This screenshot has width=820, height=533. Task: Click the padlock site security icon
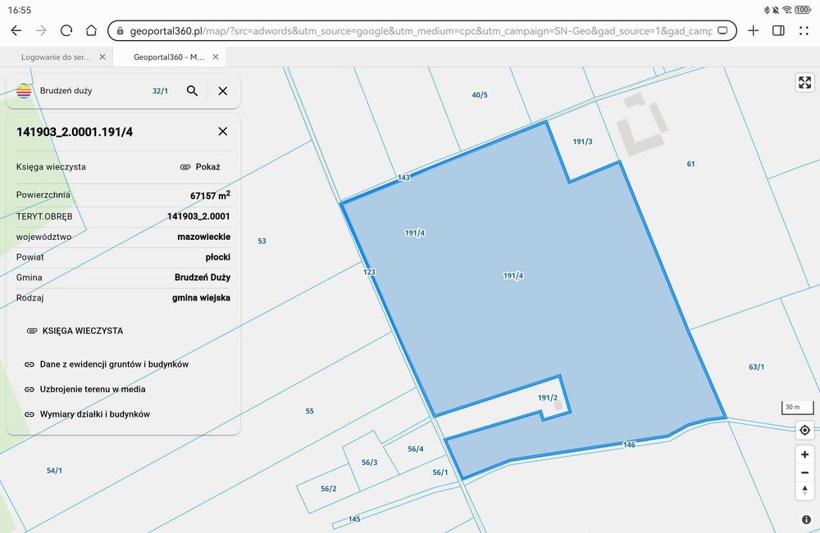click(121, 31)
